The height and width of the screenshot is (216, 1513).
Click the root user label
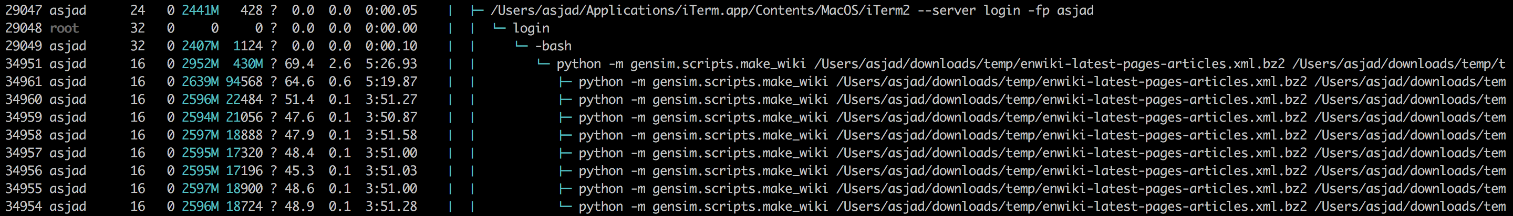pyautogui.click(x=64, y=28)
